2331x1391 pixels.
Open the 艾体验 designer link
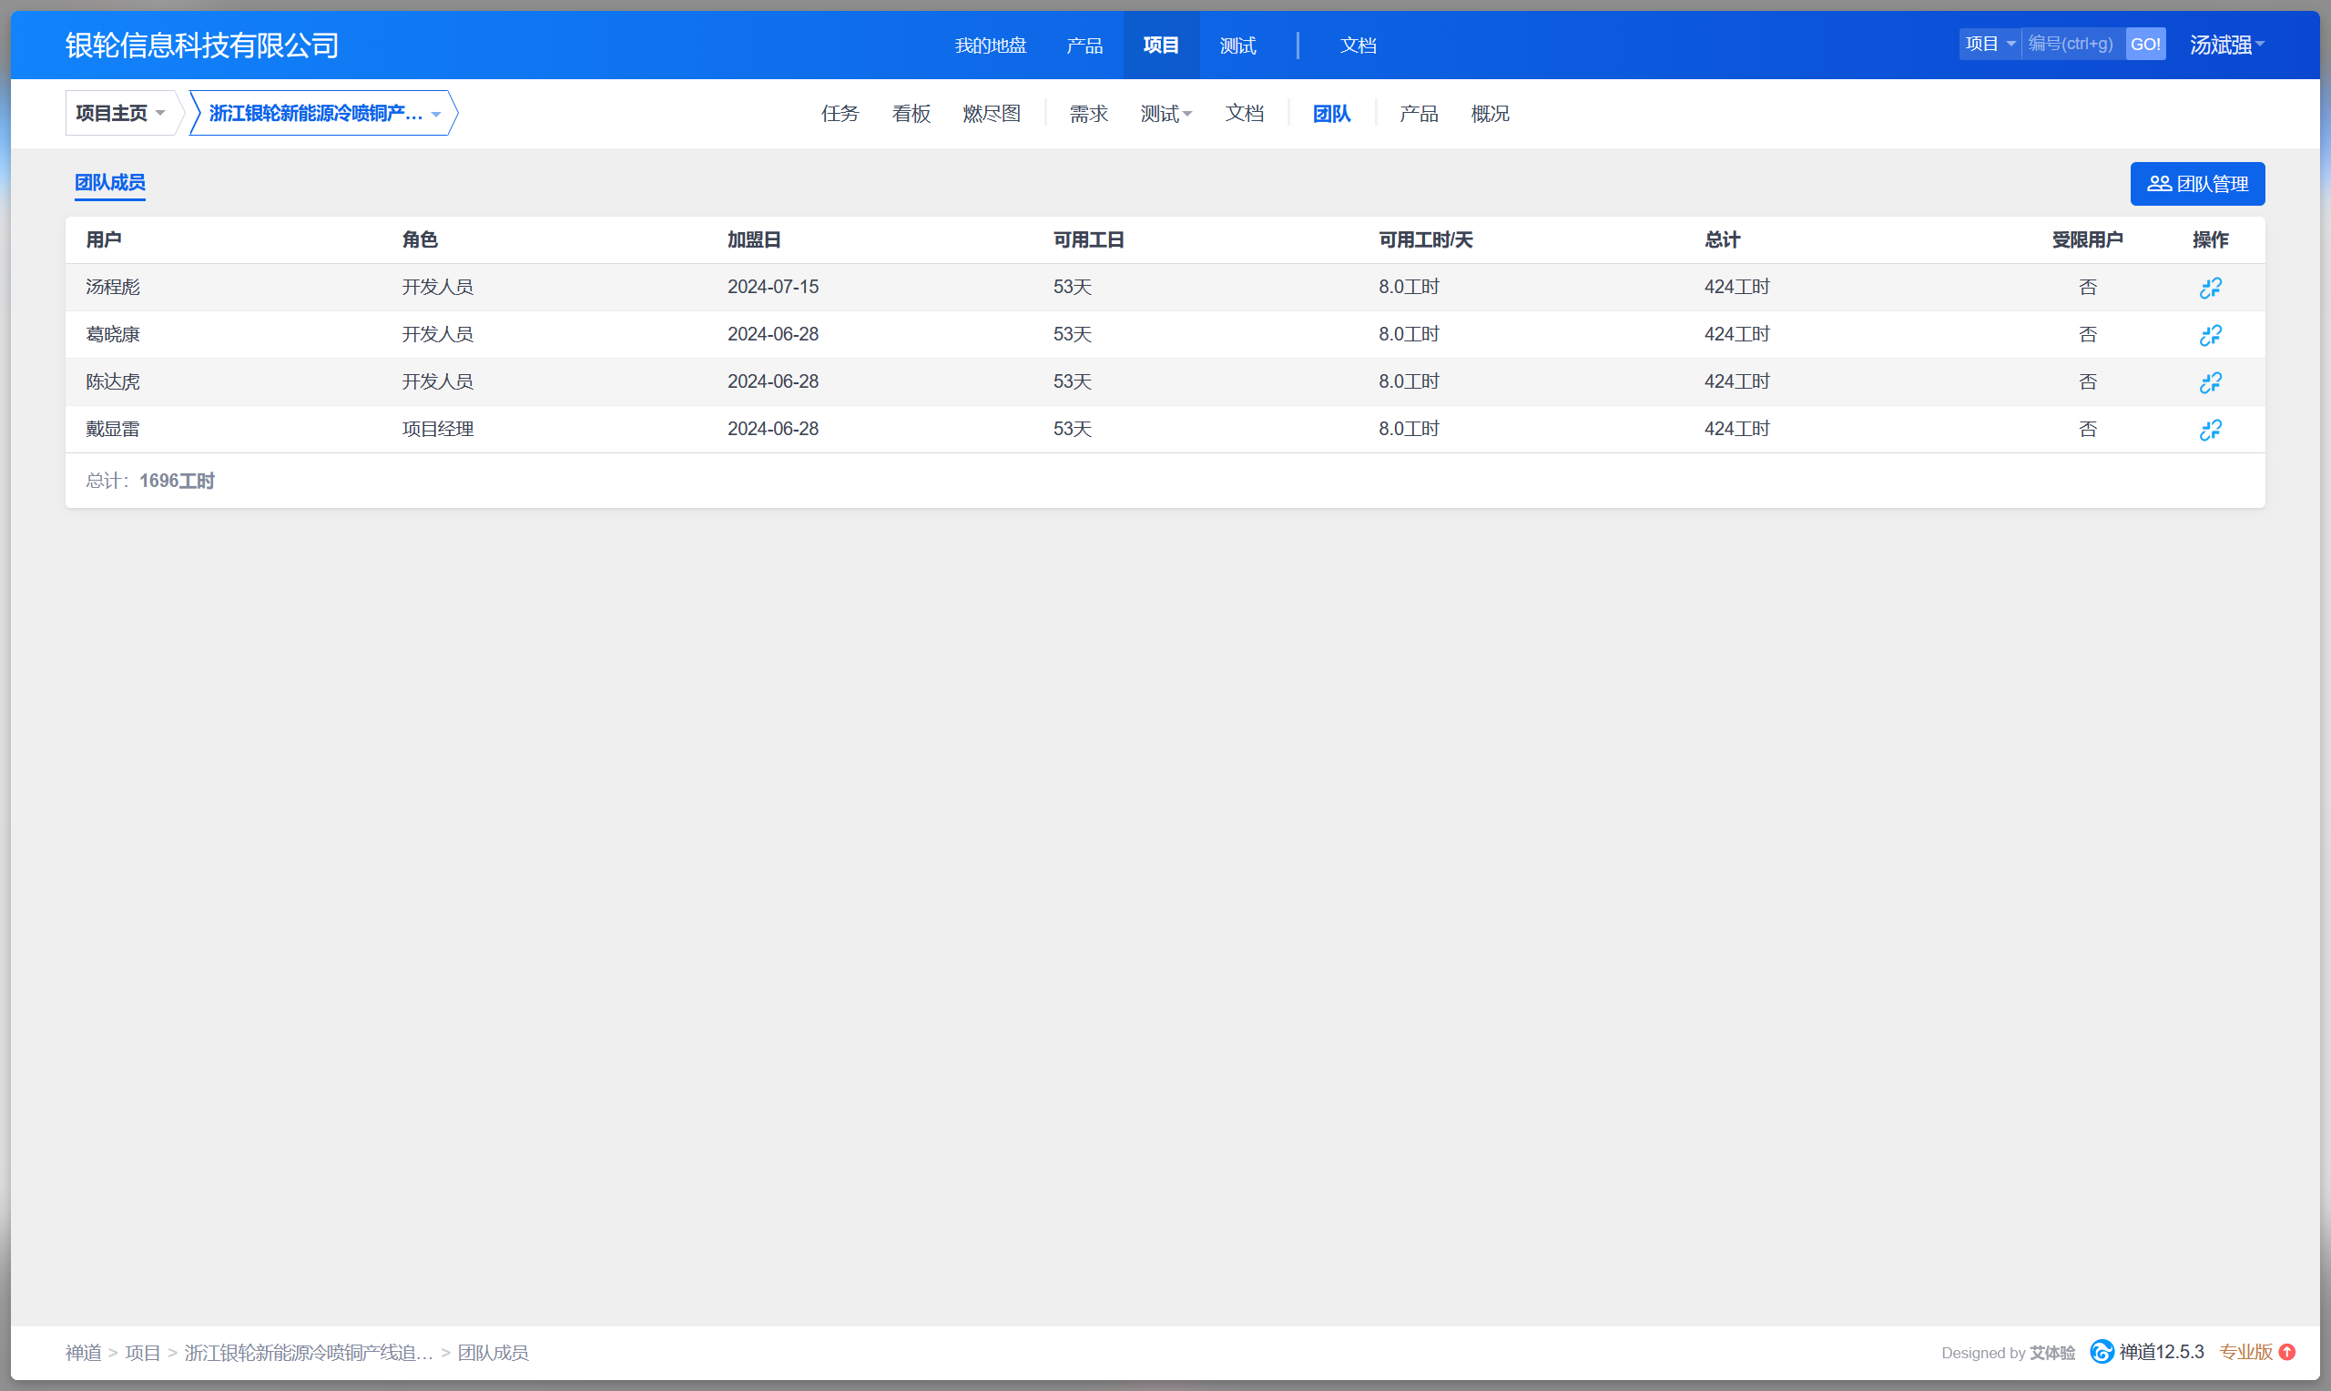2051,1353
